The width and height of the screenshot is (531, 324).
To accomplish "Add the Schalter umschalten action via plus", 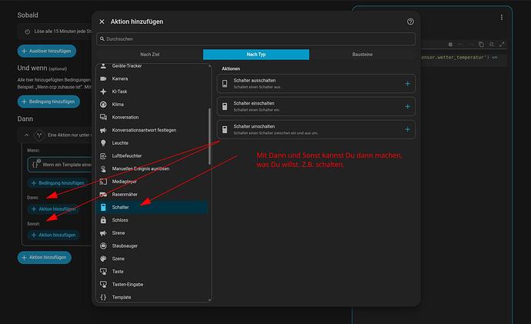I will tap(407, 129).
